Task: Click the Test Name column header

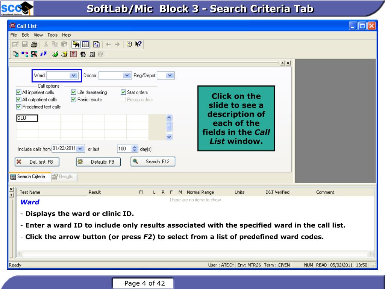Action: [x=51, y=192]
